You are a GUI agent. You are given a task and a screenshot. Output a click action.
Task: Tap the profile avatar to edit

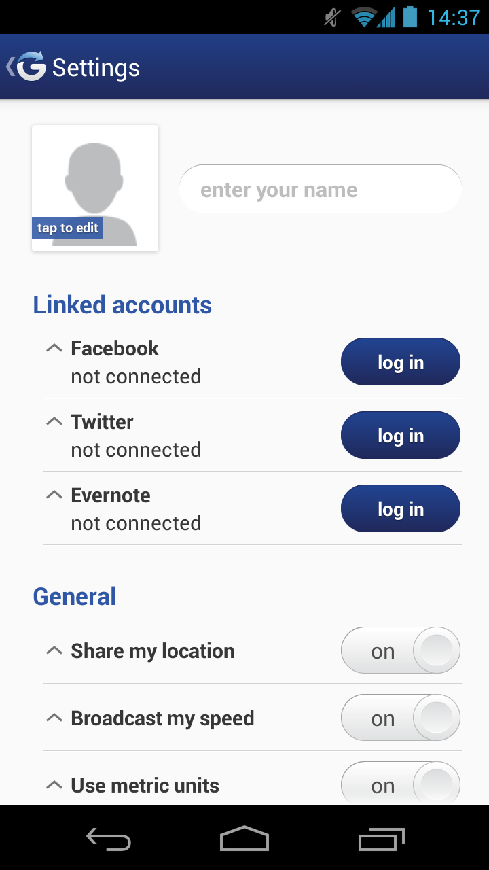(x=95, y=188)
